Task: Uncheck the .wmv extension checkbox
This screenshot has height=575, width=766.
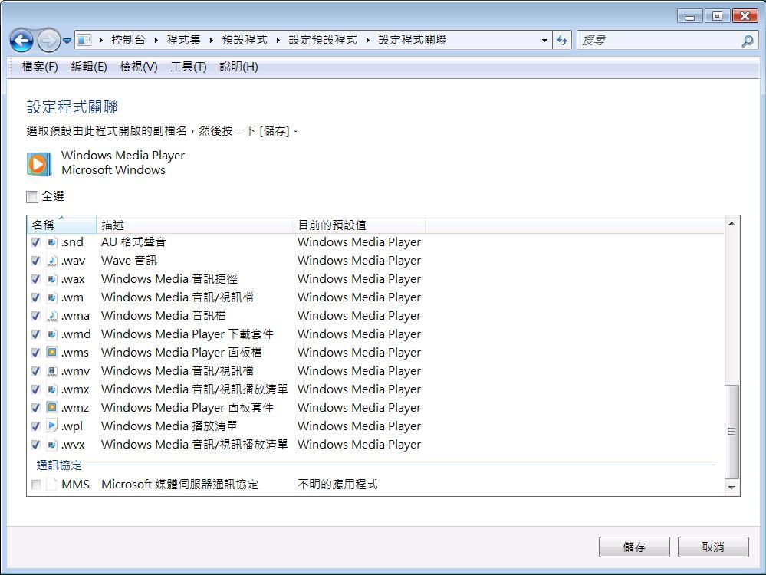Action: (x=36, y=371)
